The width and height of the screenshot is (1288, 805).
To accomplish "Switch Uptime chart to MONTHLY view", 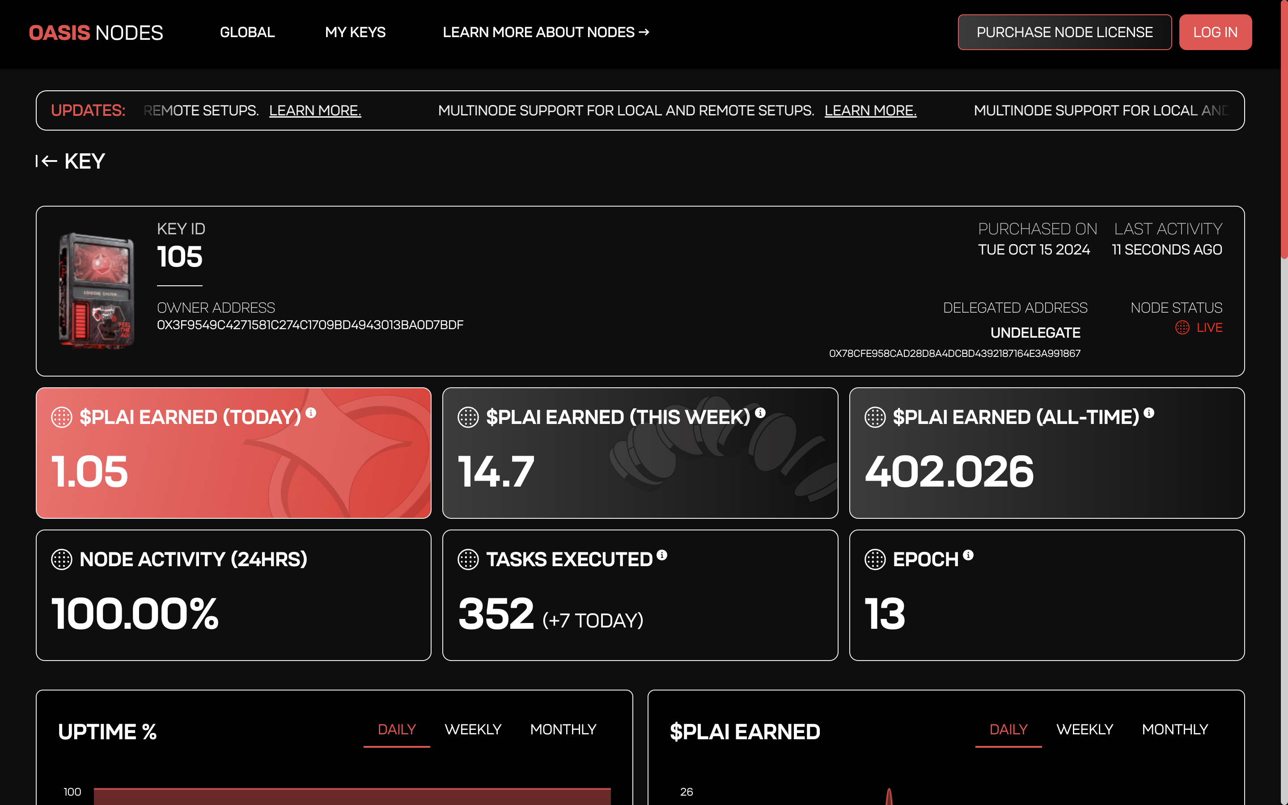I will coord(563,729).
